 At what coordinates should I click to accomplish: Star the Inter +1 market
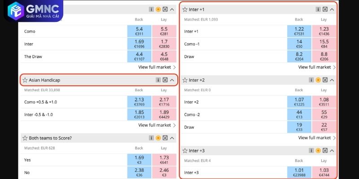[185, 9]
